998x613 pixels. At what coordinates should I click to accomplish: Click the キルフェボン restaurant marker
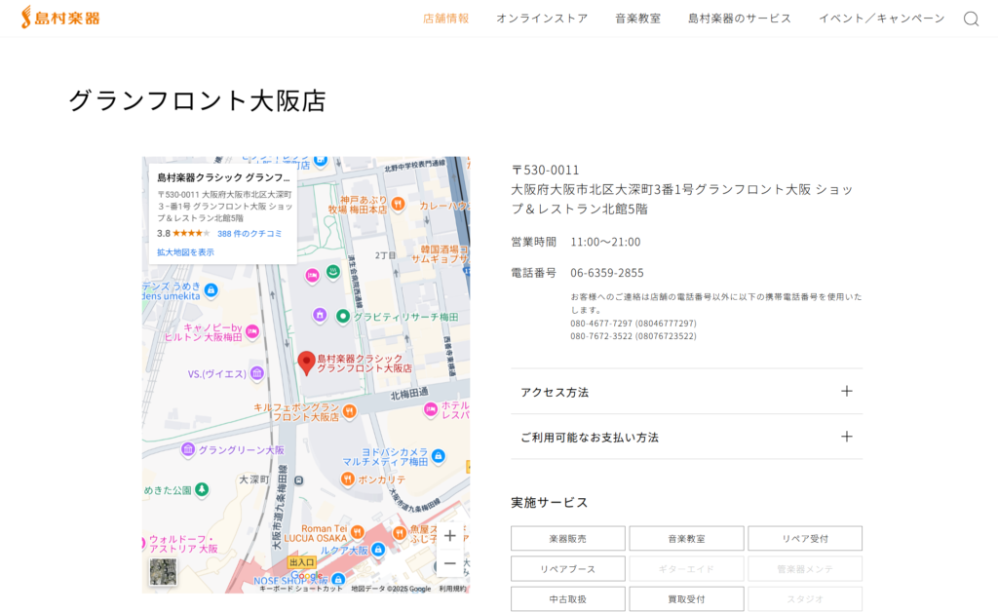coord(349,411)
